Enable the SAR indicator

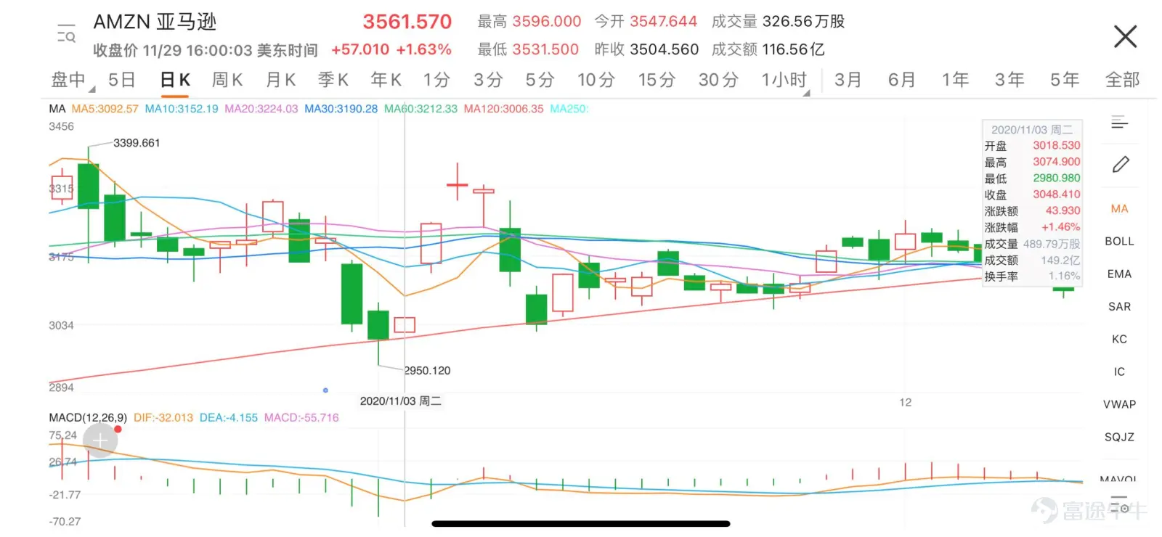pyautogui.click(x=1119, y=307)
